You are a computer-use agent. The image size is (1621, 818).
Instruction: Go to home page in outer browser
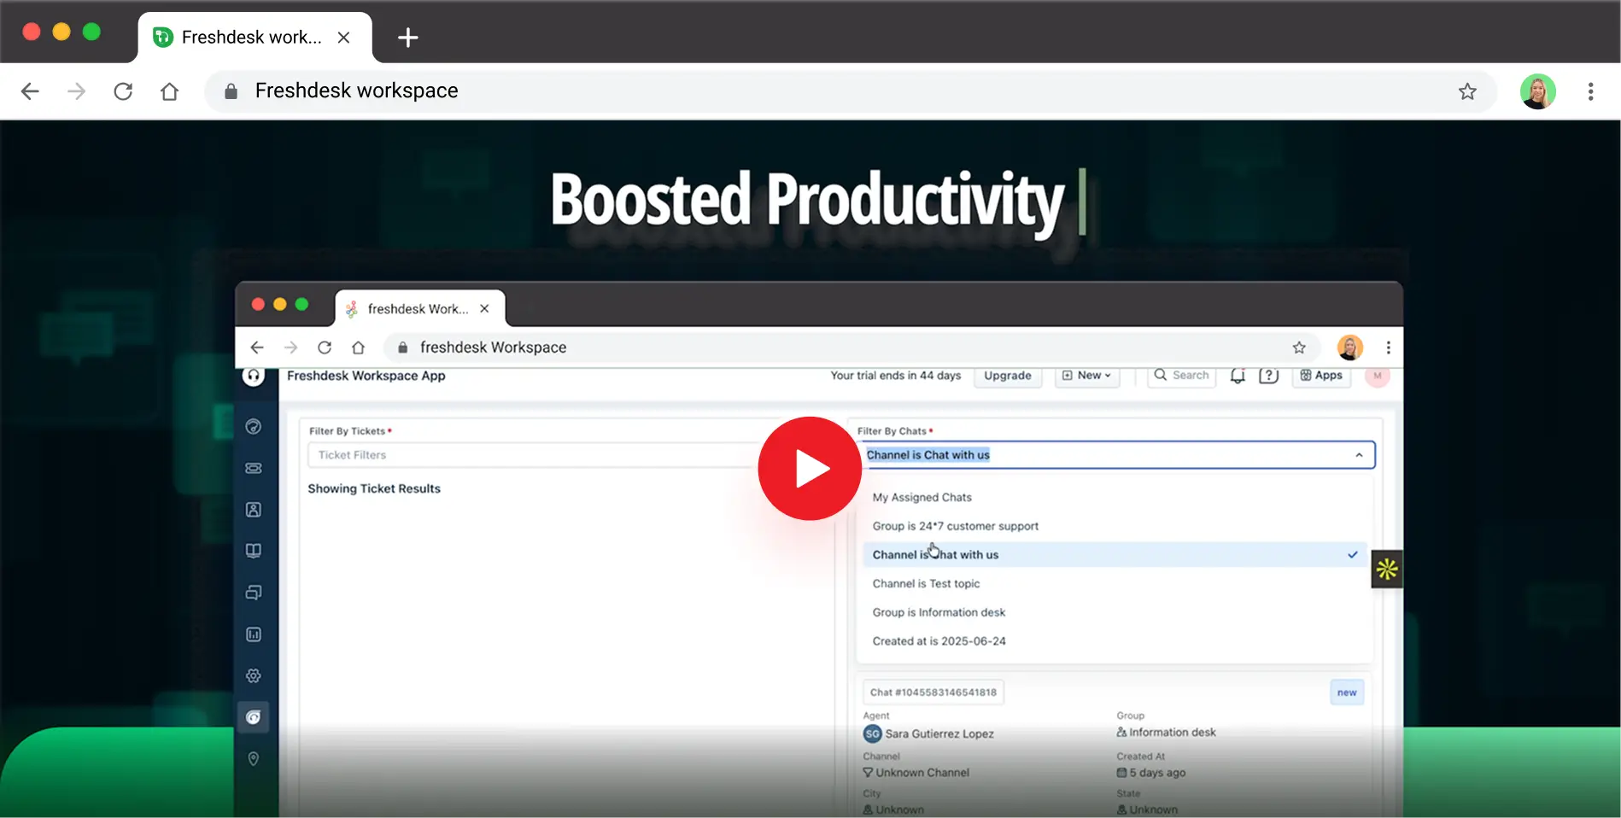pyautogui.click(x=169, y=91)
